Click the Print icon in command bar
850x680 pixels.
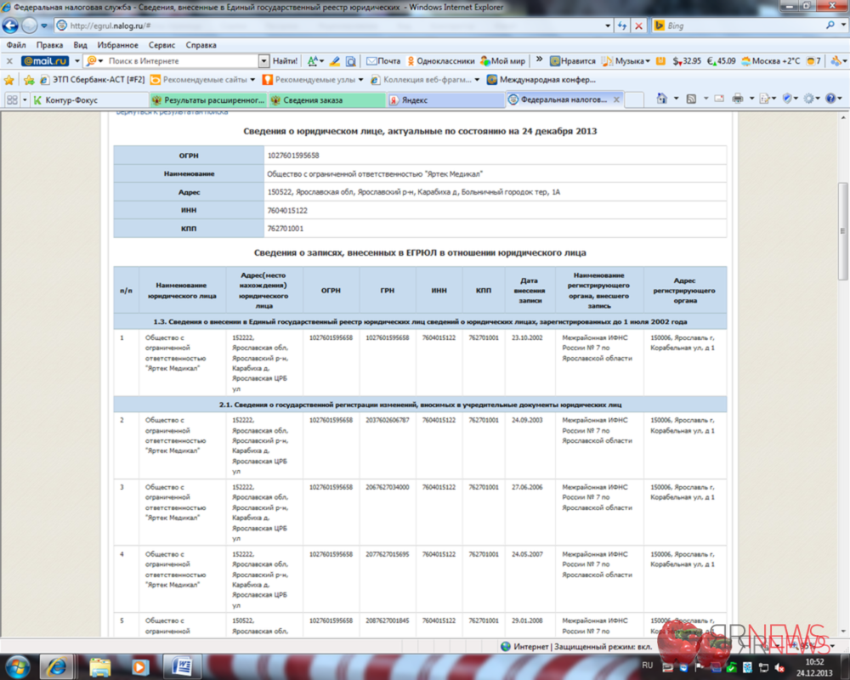[x=738, y=99]
